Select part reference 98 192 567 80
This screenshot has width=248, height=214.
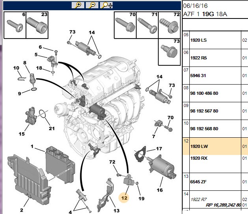click(204, 111)
